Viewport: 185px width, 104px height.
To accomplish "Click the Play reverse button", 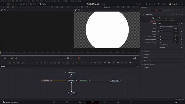I will point(65,58).
